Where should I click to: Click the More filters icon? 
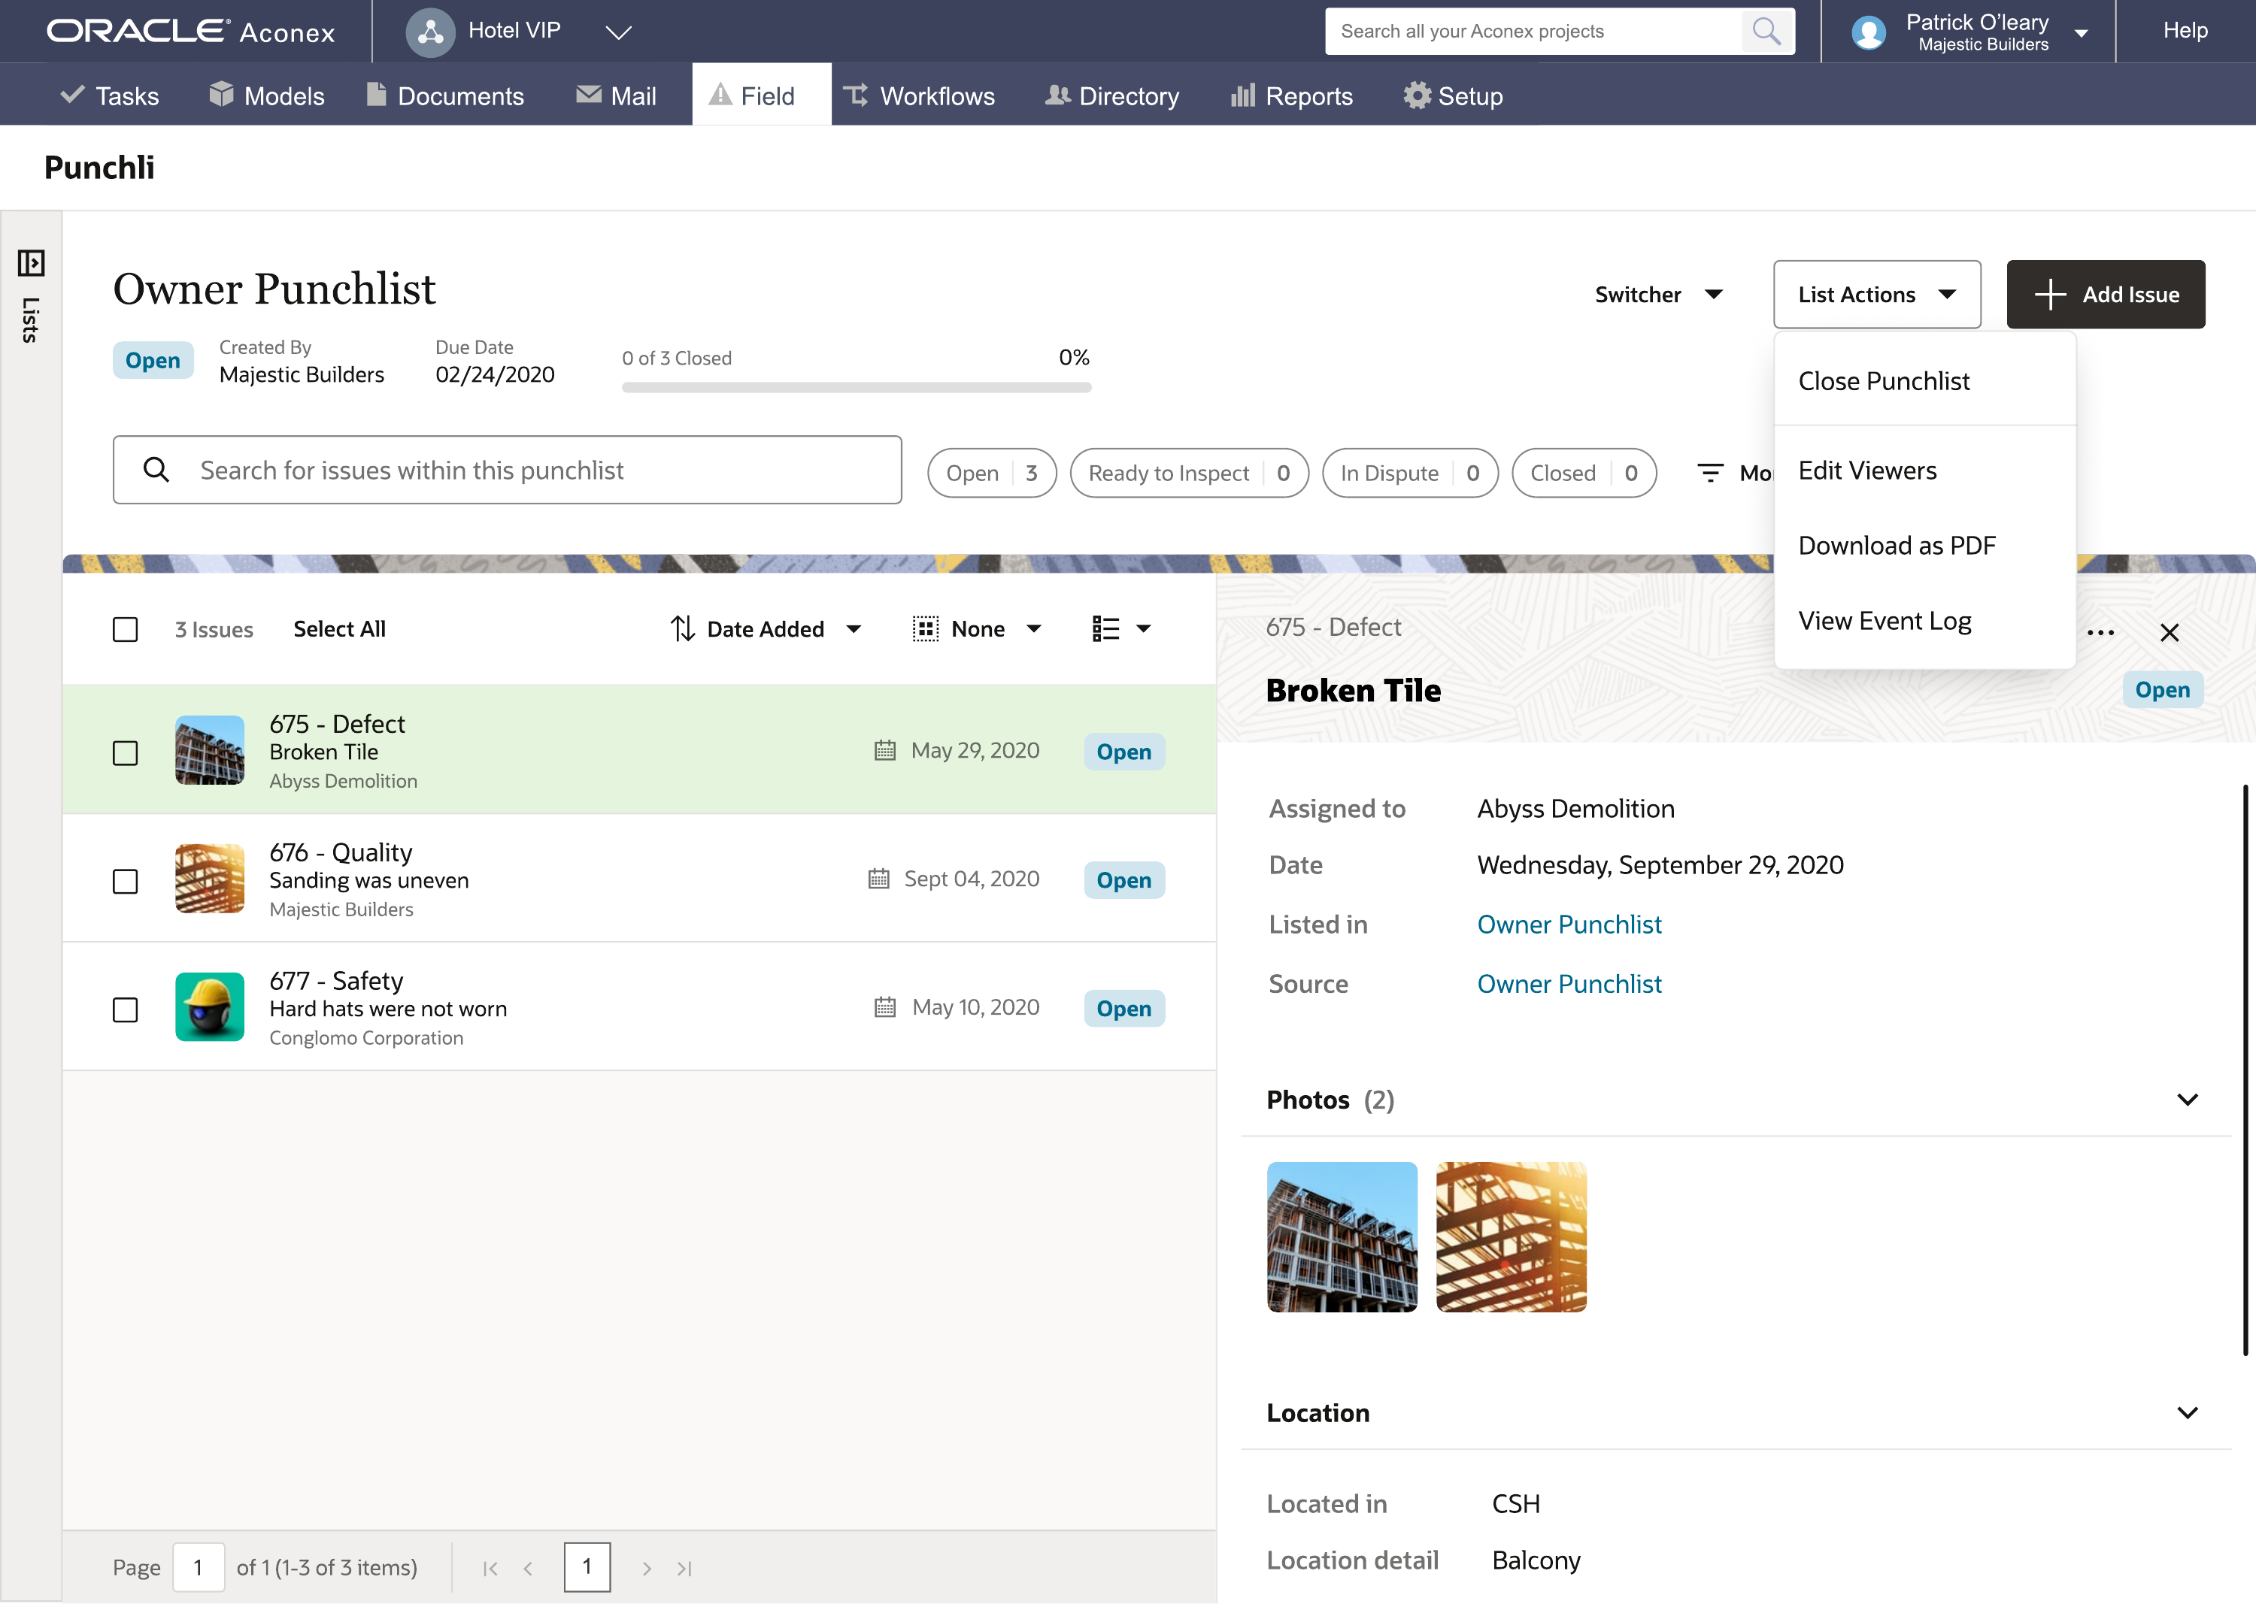(1709, 473)
